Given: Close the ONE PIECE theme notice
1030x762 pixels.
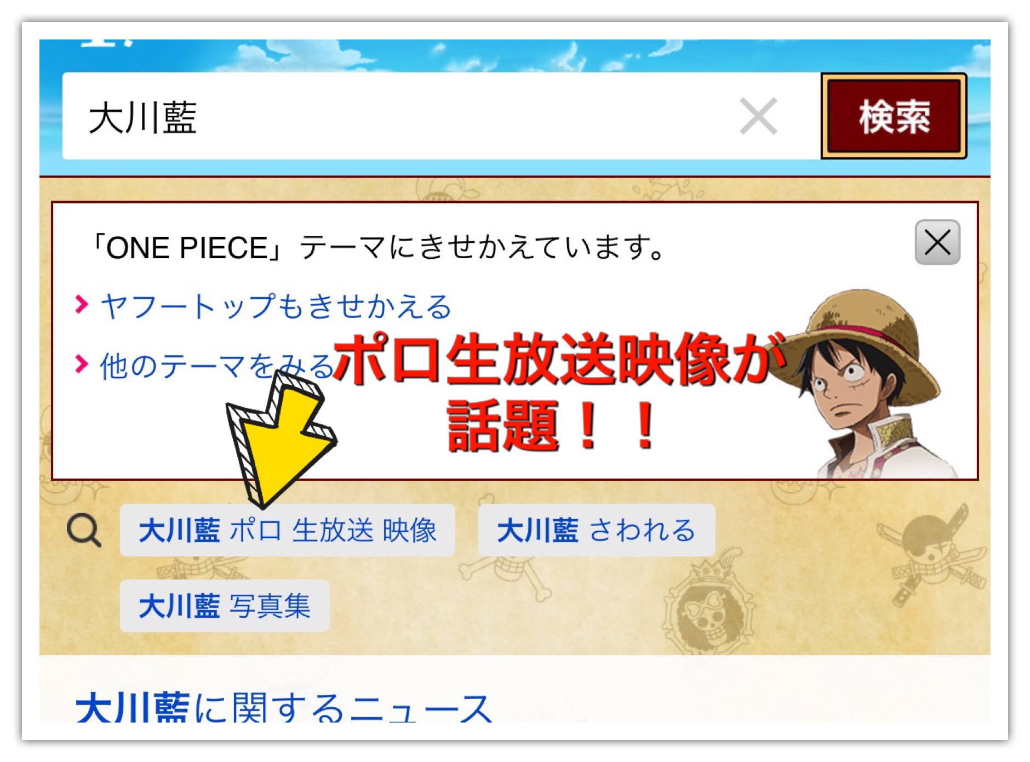Looking at the screenshot, I should (x=937, y=242).
